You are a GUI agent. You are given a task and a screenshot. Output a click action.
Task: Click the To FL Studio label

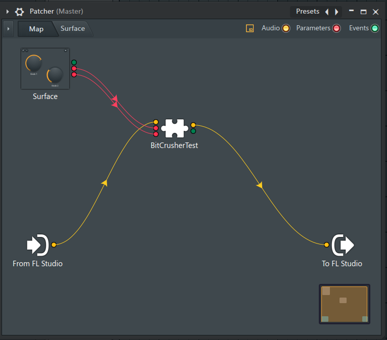[342, 264]
